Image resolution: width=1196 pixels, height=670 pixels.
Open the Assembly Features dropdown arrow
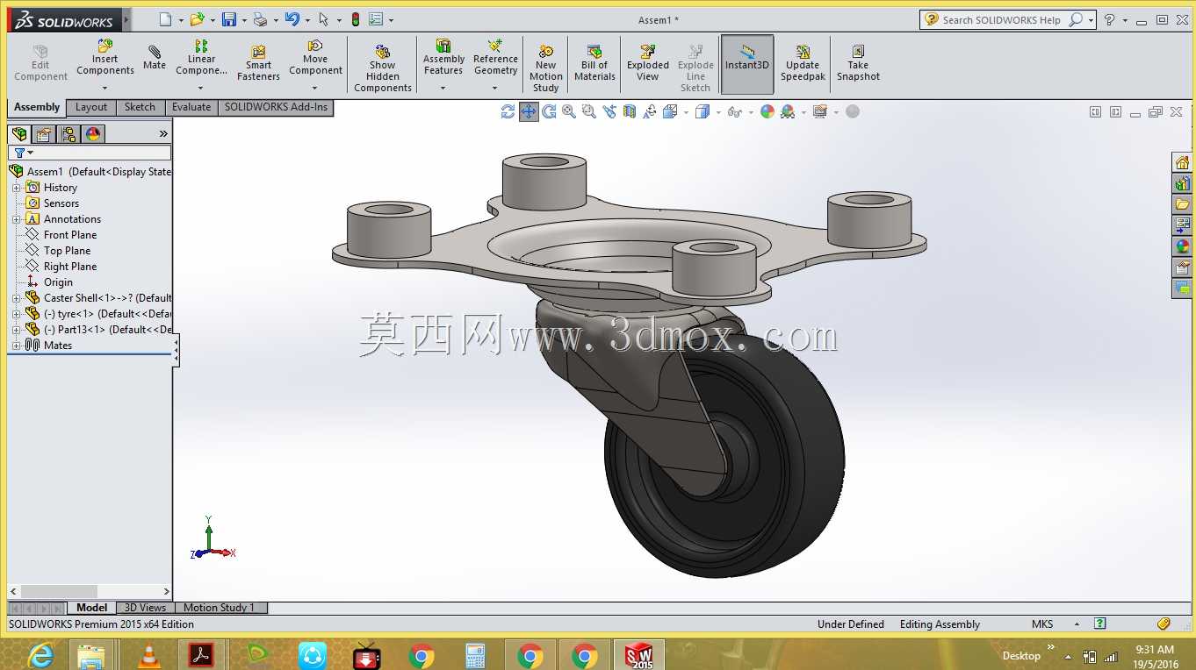pyautogui.click(x=443, y=88)
